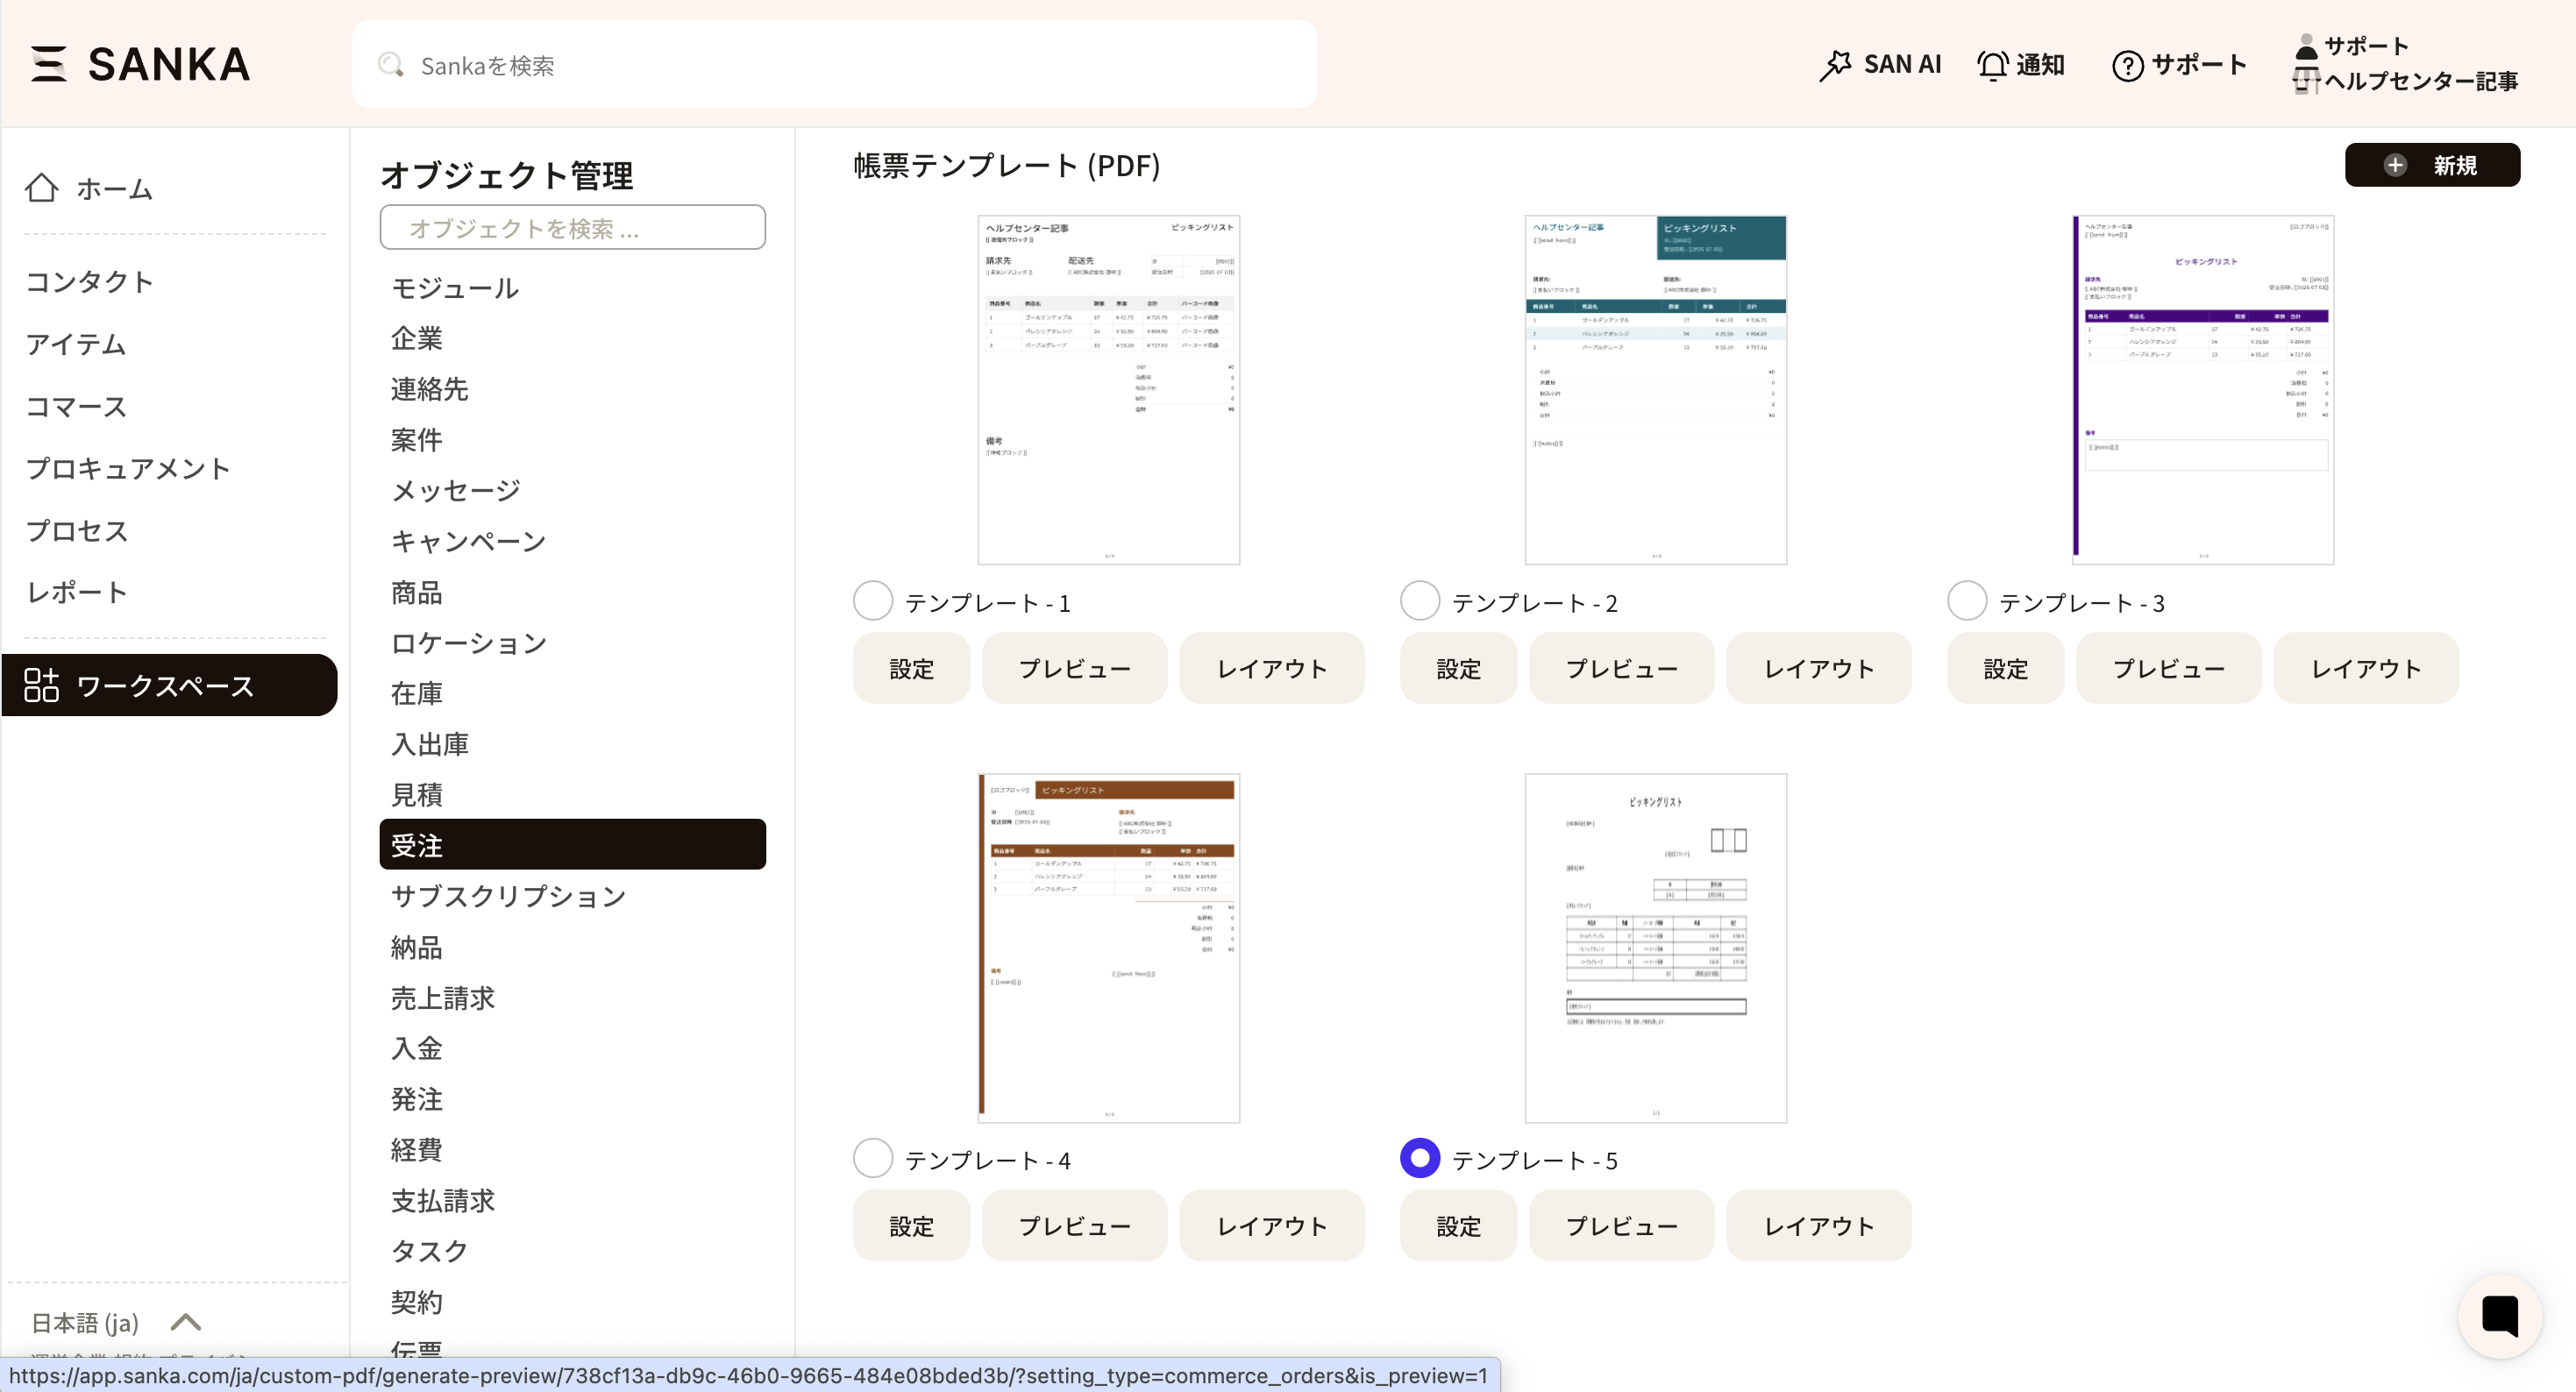Click the 新規 button
Image resolution: width=2576 pixels, height=1392 pixels.
[2431, 165]
